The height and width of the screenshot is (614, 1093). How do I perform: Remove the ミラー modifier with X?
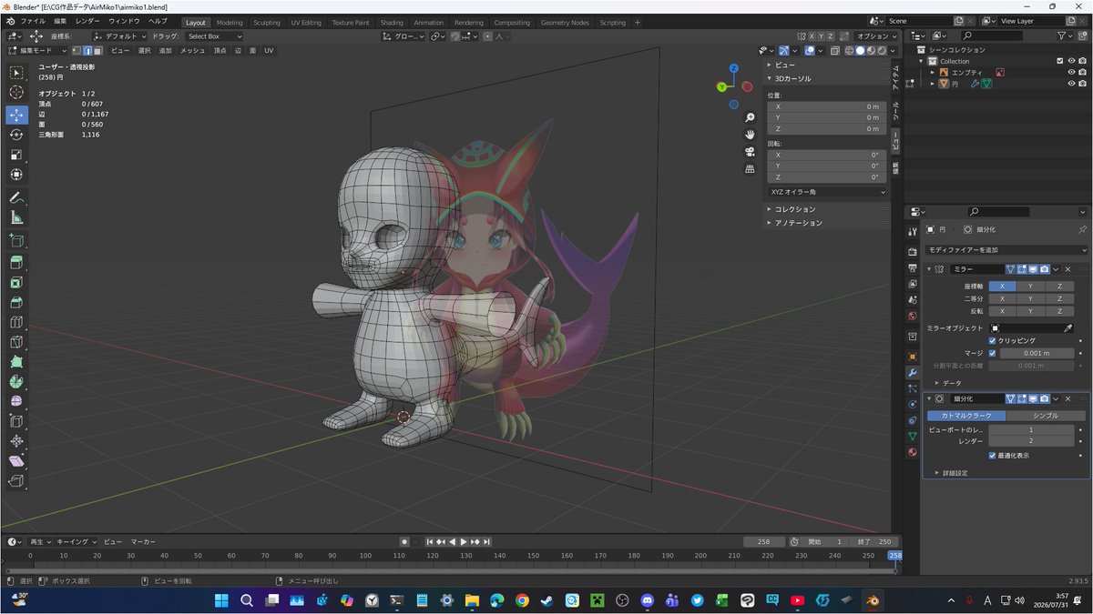[1068, 269]
